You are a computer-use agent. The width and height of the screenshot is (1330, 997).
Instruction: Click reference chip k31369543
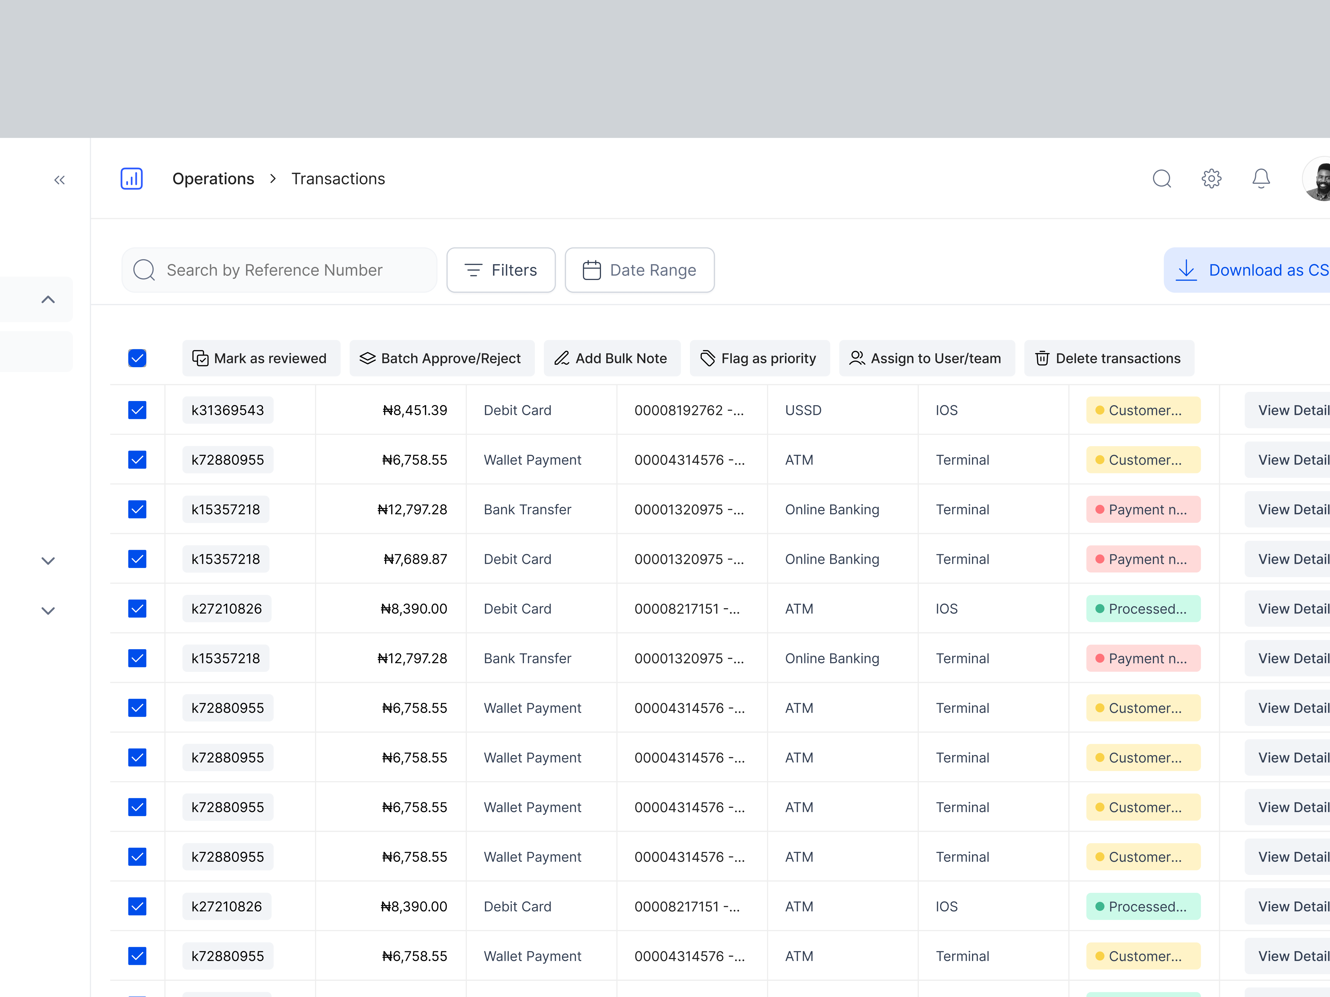pyautogui.click(x=228, y=410)
